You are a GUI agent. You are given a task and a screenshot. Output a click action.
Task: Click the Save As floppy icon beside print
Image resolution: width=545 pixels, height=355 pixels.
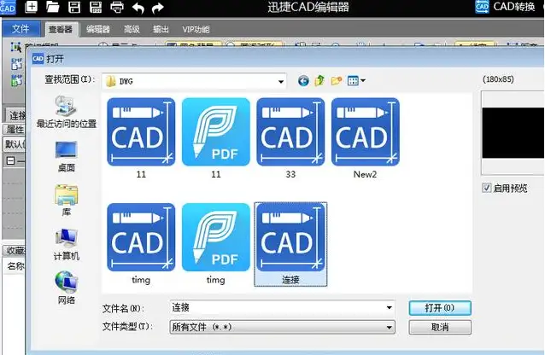[96, 7]
